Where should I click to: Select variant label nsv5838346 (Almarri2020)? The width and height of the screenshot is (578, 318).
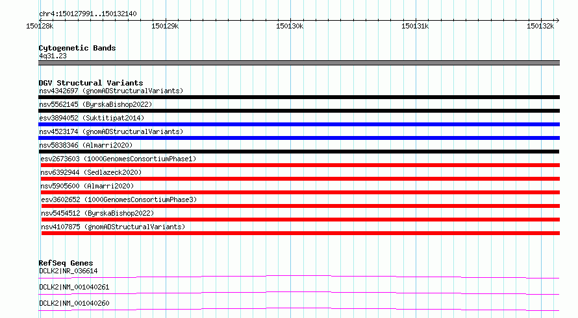coord(86,145)
